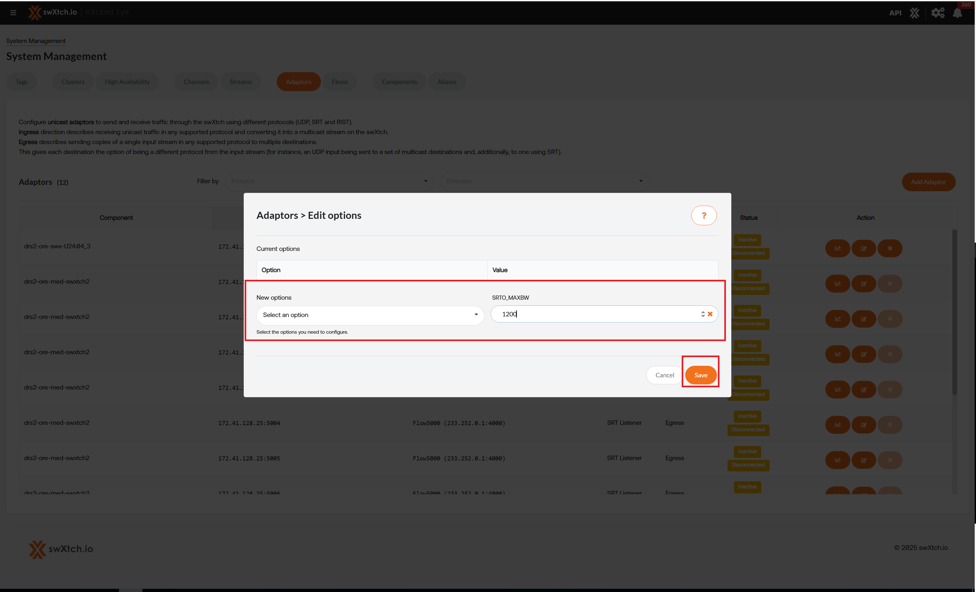
Task: Click chart icon for drs2-ore-swx-U24.04_3 row
Action: click(837, 248)
